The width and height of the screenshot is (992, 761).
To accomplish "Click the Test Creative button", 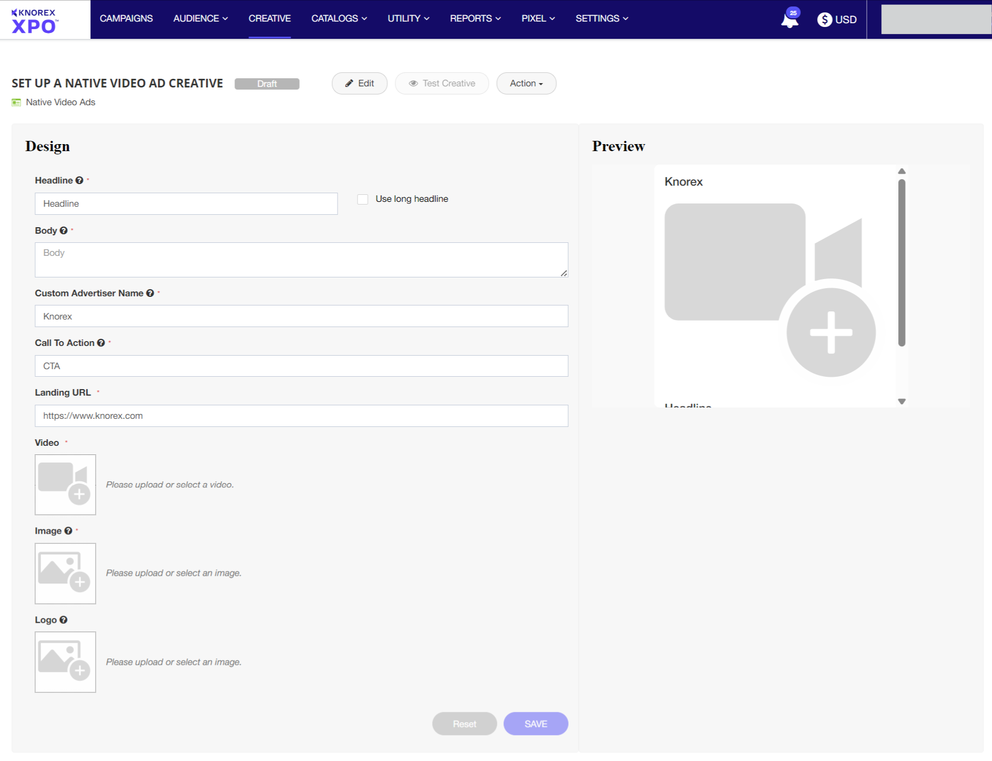I will pyautogui.click(x=442, y=83).
